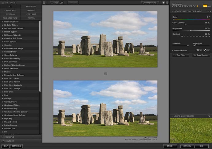The height and width of the screenshot is (149, 212).
Task: Favorite star for Infrared Film
Action: tap(2, 128)
